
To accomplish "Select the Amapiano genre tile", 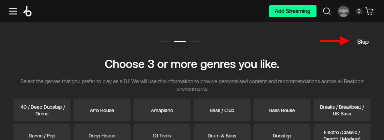I will 162,110.
